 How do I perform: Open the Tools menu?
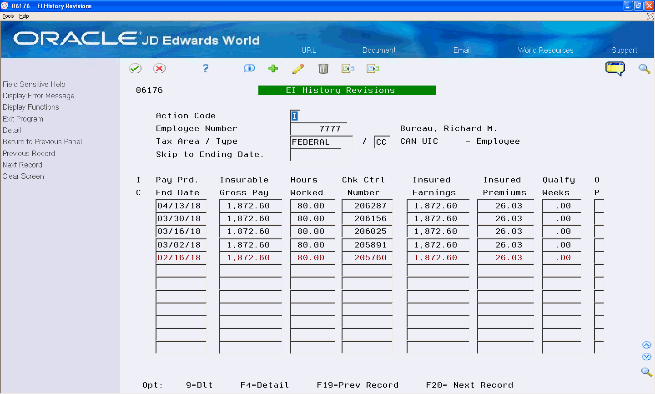[8, 15]
